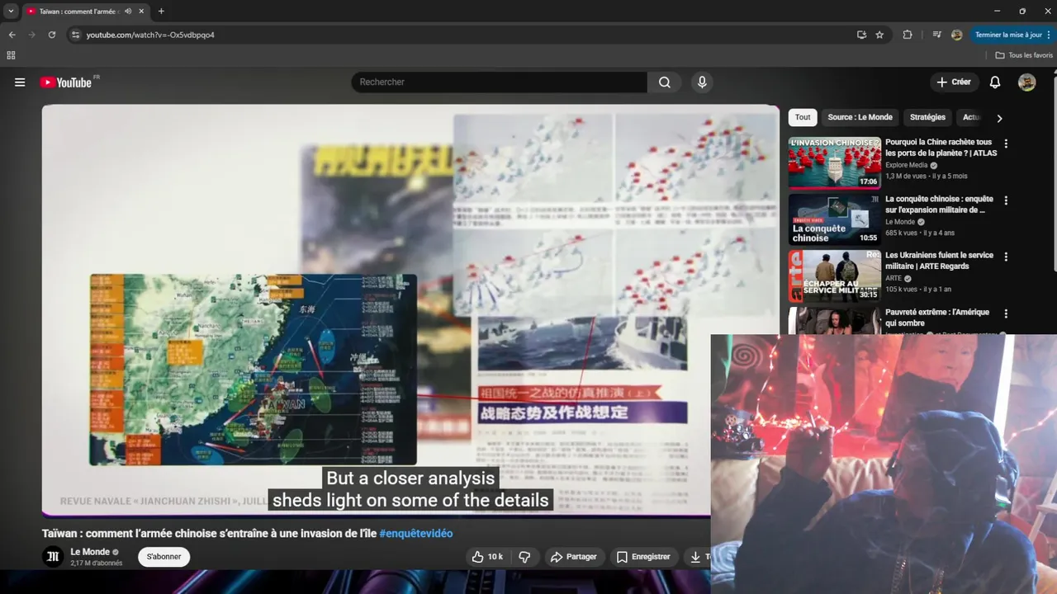Click the download button beside Enregistrer
1057x594 pixels.
pyautogui.click(x=697, y=557)
